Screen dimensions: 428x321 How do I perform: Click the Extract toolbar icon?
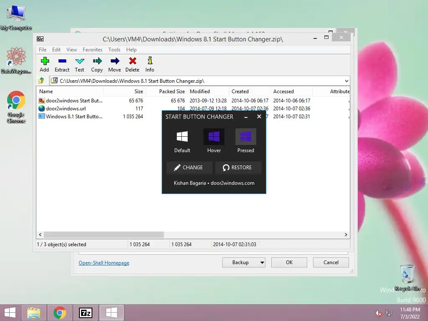(62, 61)
